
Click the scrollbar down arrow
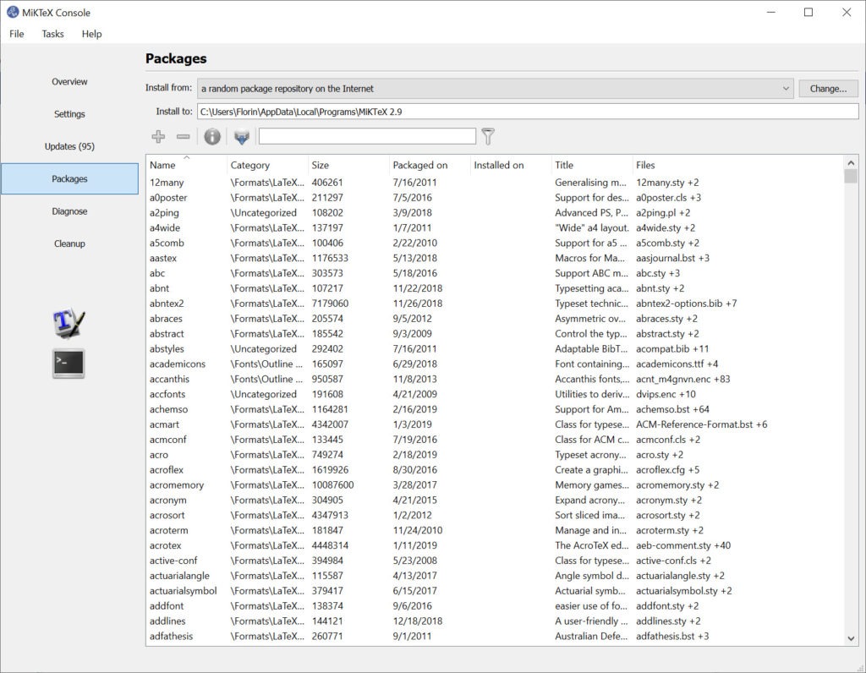[x=851, y=638]
